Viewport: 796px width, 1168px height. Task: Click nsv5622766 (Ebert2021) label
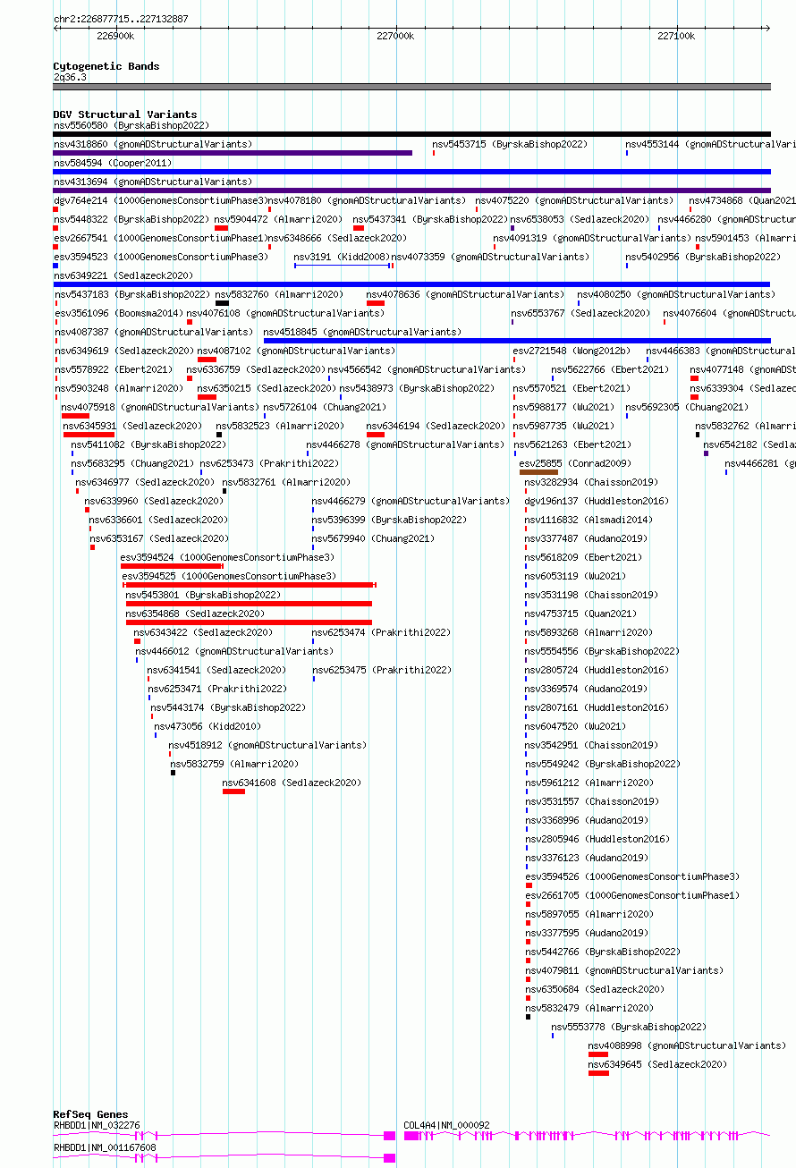(x=609, y=370)
